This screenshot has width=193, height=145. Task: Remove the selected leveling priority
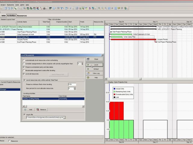tap(41, 109)
